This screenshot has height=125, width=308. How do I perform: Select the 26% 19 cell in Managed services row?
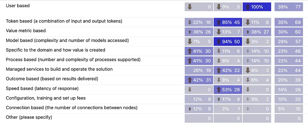click(199, 70)
